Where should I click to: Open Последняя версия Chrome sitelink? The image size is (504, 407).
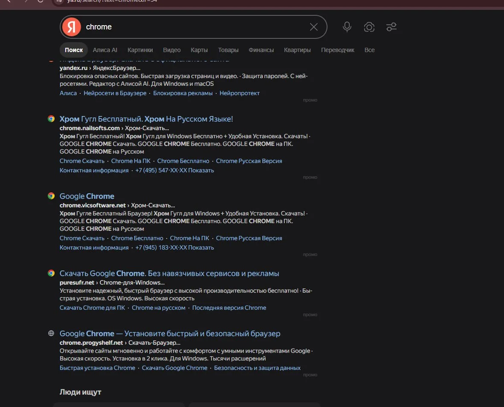pos(229,308)
